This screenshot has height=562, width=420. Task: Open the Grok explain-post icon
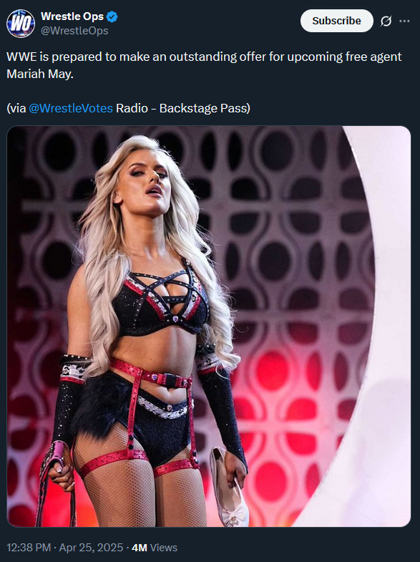[386, 21]
